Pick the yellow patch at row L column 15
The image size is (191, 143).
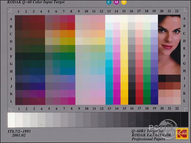125,101
